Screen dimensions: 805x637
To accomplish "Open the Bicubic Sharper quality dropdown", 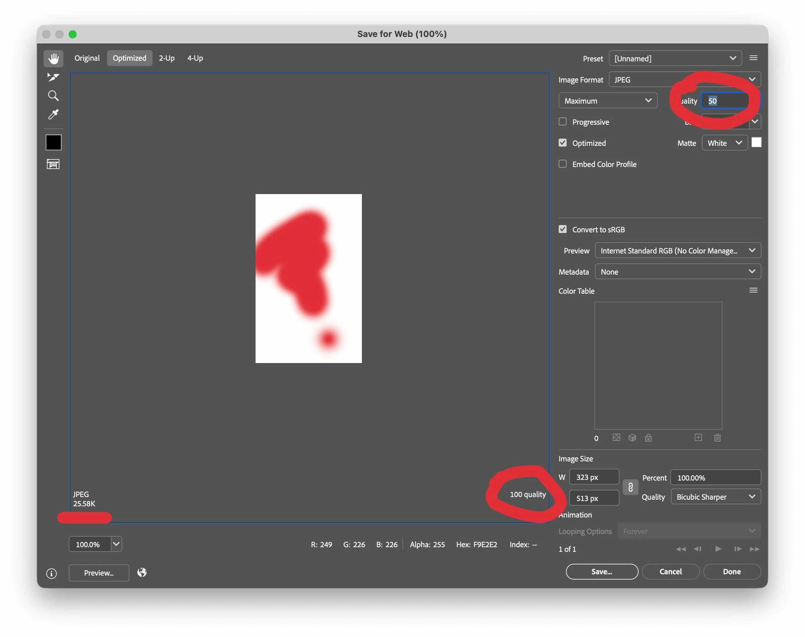I will [x=715, y=497].
